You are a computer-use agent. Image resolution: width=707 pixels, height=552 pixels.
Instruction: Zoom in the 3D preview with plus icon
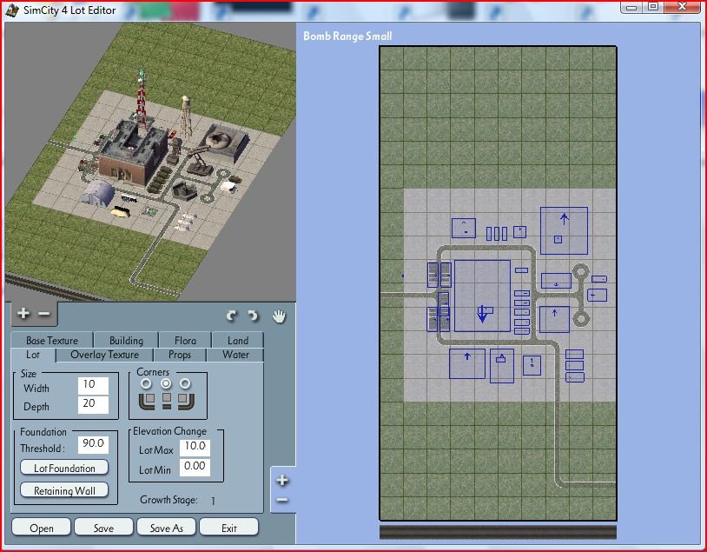pos(23,313)
